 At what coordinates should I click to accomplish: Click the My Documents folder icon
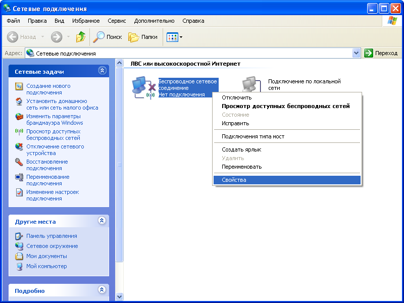[19, 256]
